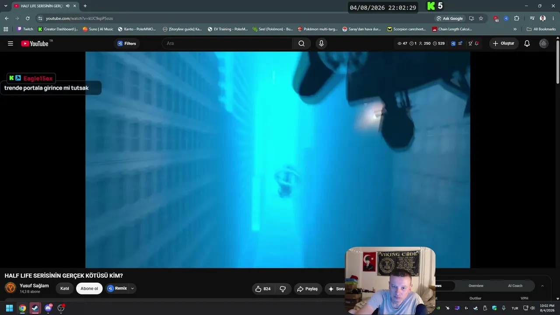Show more bookmarks with the overflow chevron
The image size is (560, 315).
tap(515, 29)
